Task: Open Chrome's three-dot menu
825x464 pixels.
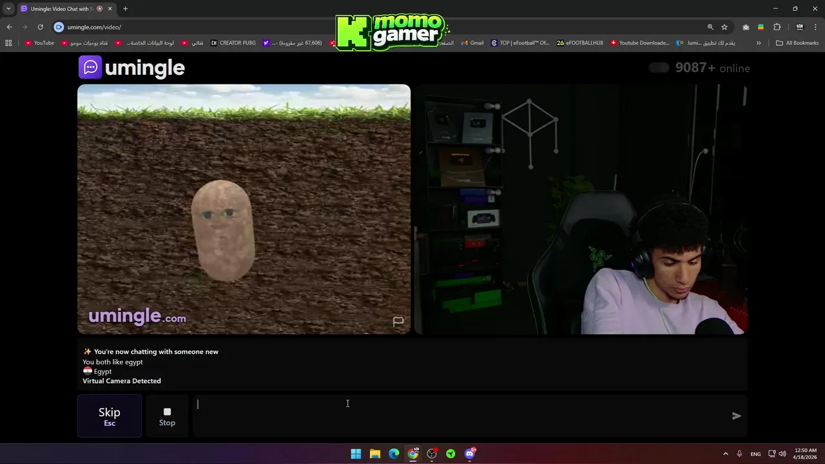Action: (x=815, y=27)
